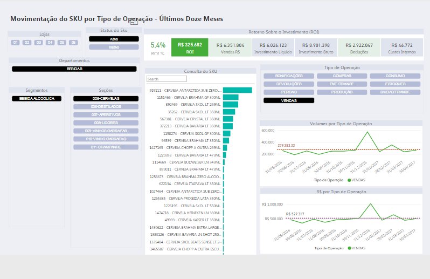The width and height of the screenshot is (430, 279).
Task: Click bar for Cerveja Brahma GF 300ML
Action: point(231,97)
